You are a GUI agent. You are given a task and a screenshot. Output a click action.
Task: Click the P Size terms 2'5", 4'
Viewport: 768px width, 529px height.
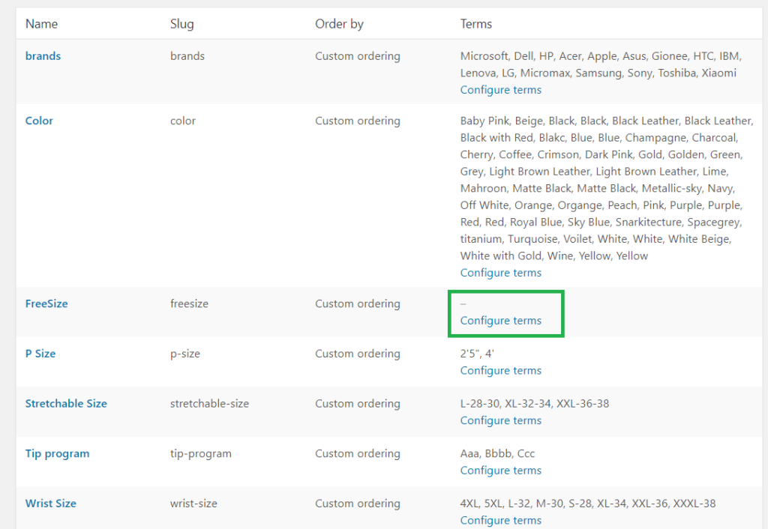coord(477,354)
